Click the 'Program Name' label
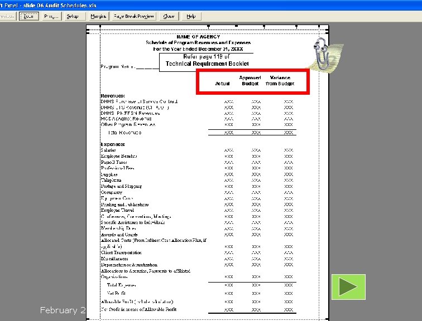This screenshot has height=321, width=422. coord(118,67)
